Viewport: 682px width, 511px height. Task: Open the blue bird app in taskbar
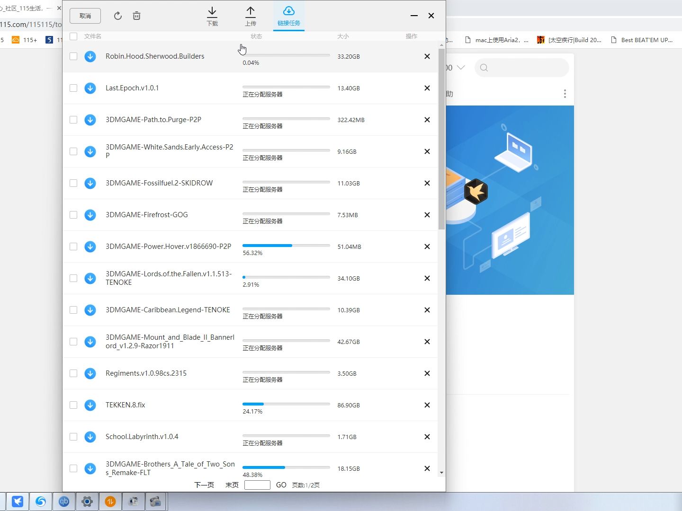[x=18, y=501]
